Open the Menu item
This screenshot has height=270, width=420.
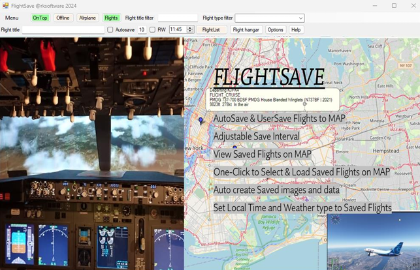pos(12,18)
